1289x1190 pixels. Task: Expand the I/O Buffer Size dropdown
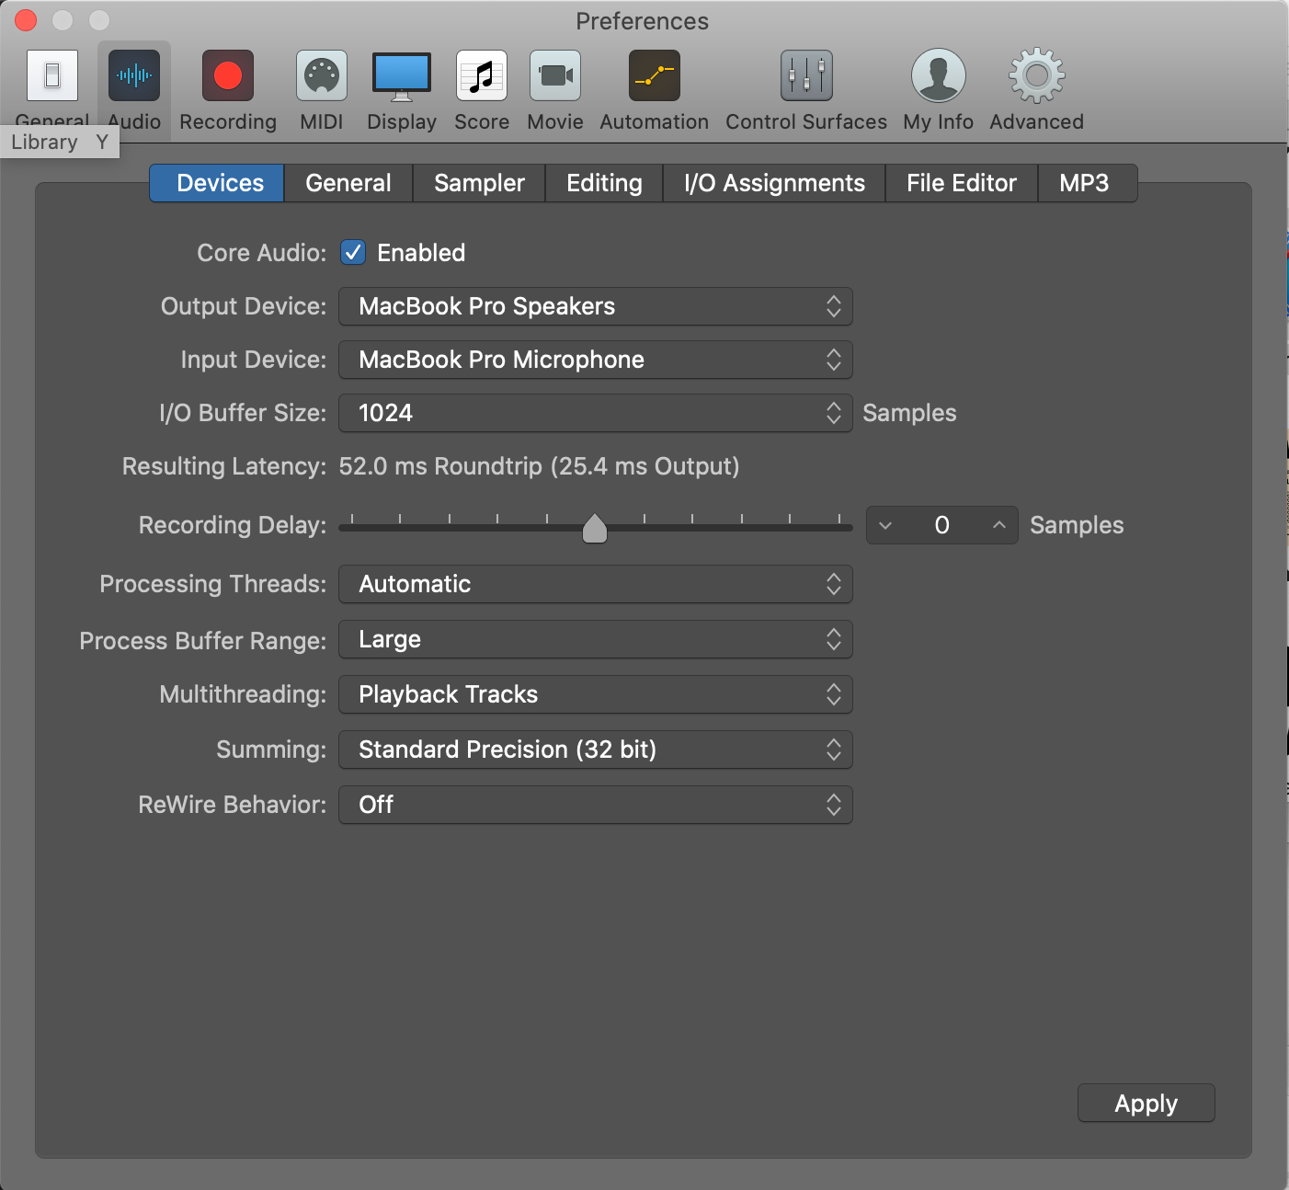pyautogui.click(x=595, y=414)
